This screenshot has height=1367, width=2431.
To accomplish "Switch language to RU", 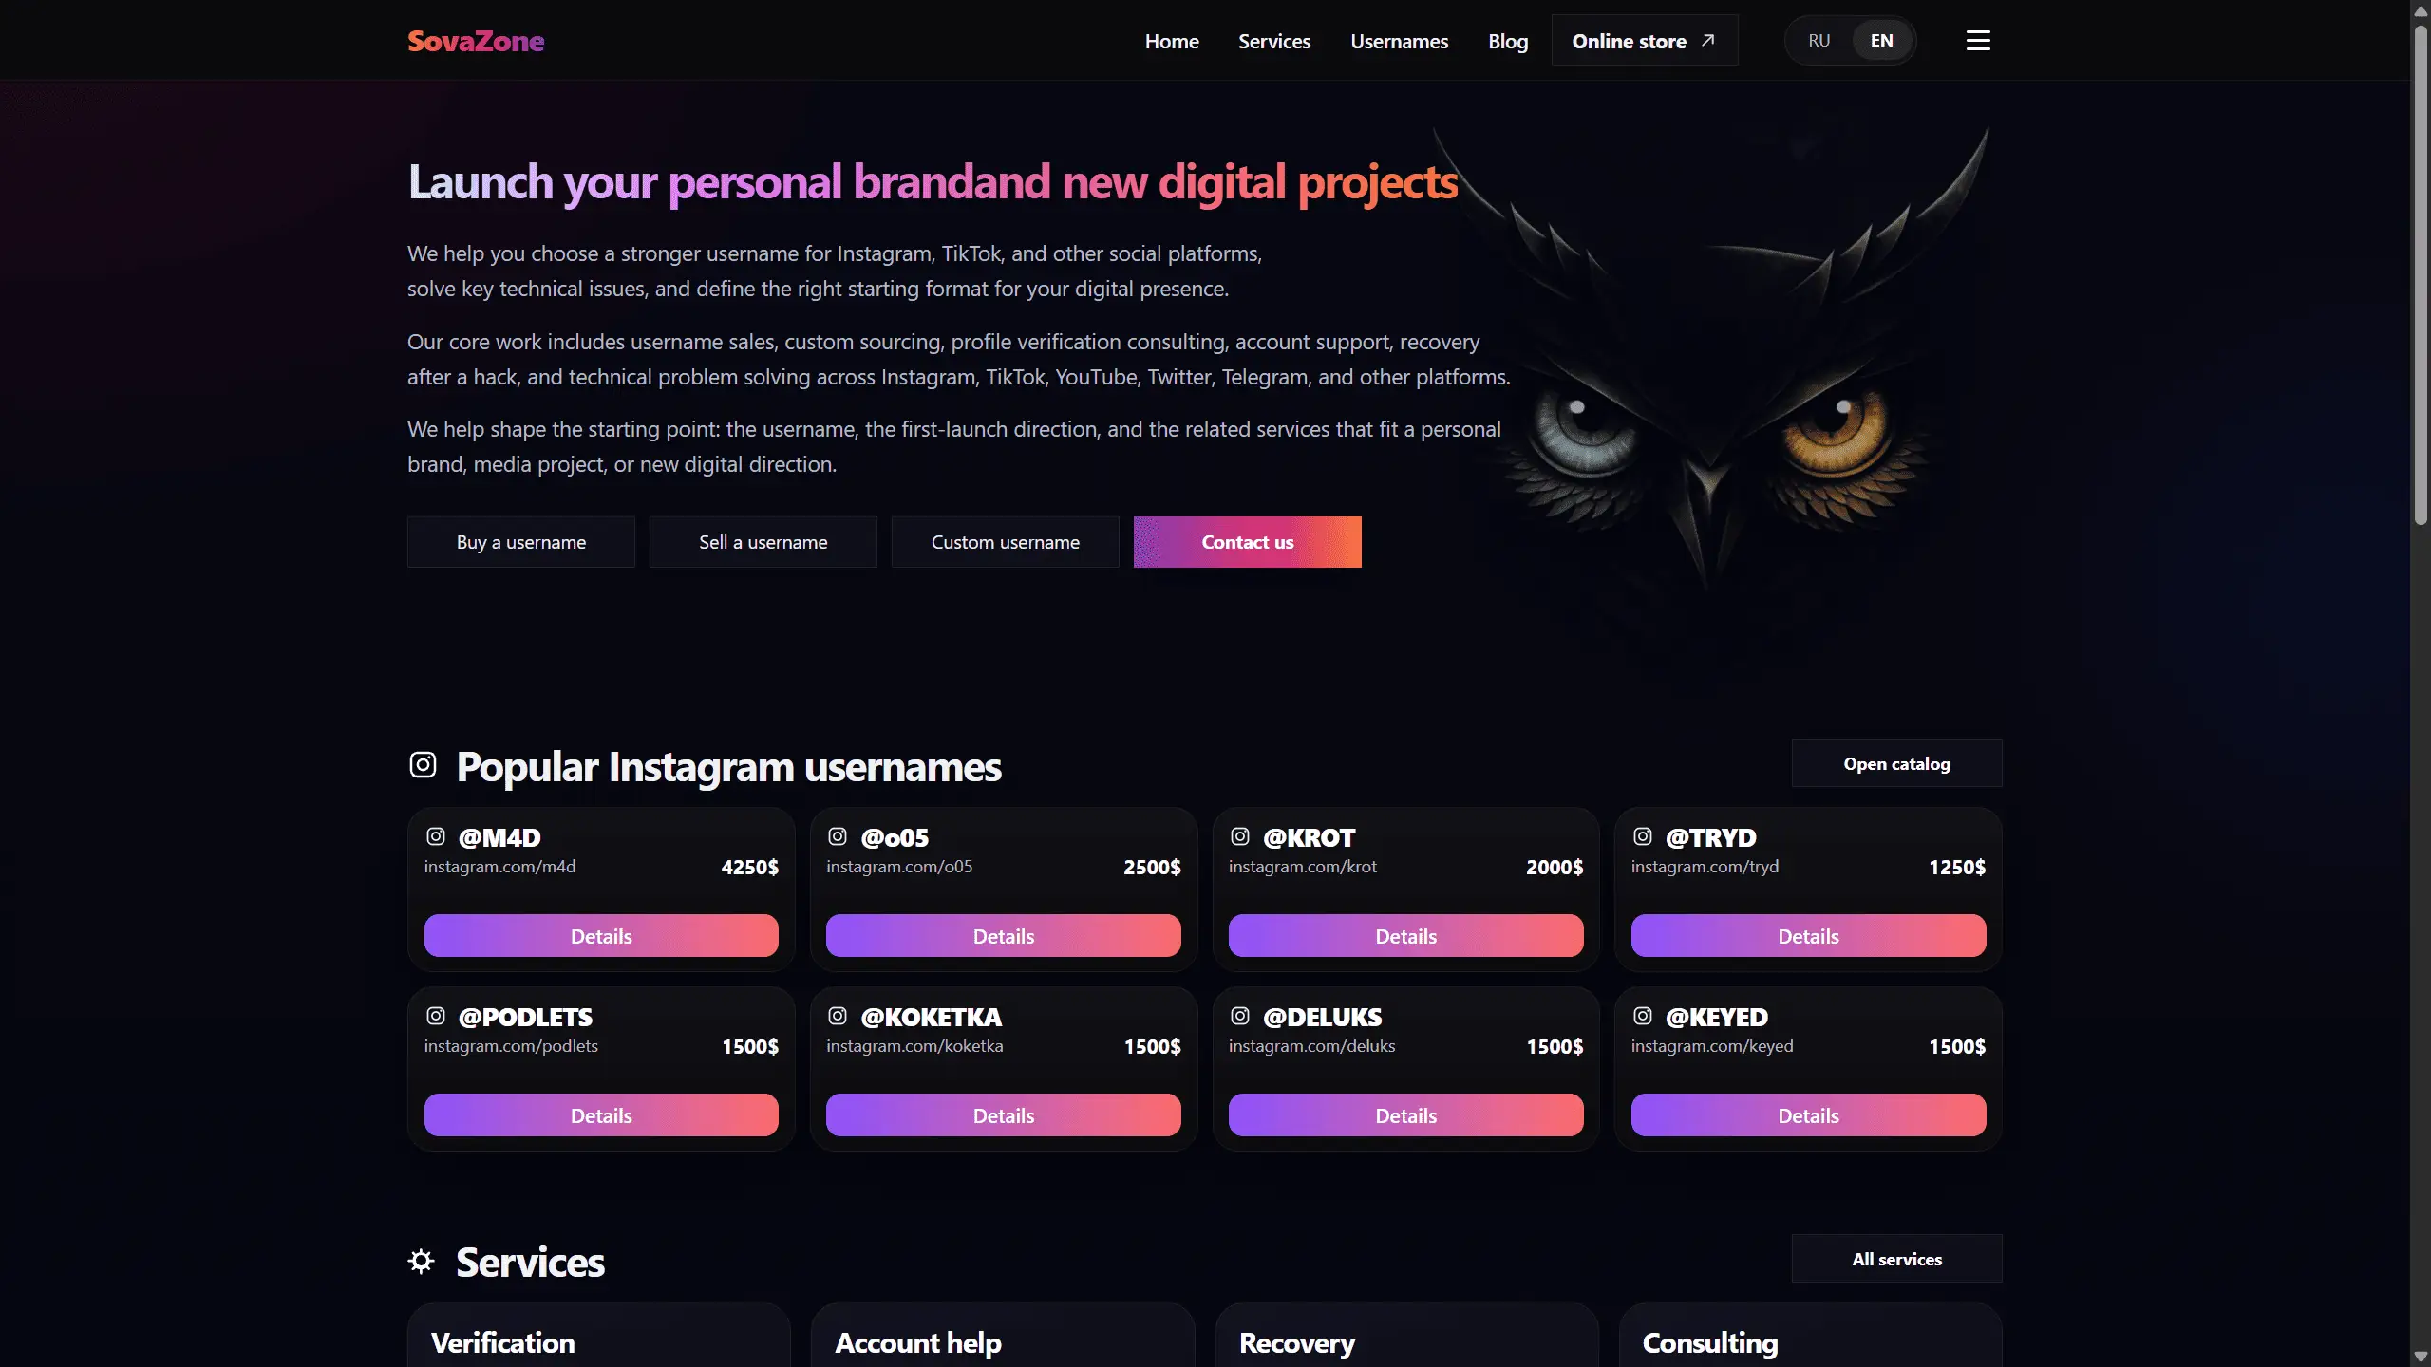I will (x=1819, y=41).
